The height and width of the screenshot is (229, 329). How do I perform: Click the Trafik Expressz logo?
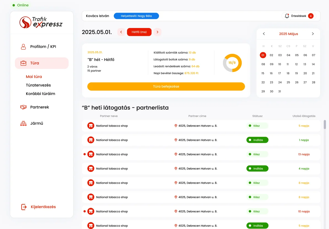pos(41,22)
